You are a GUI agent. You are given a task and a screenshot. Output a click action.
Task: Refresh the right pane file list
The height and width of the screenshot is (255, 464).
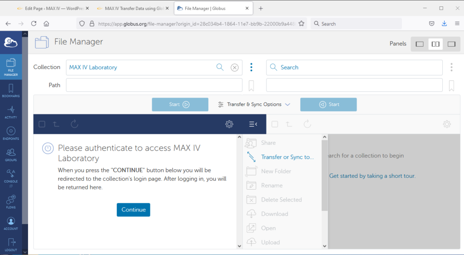[308, 124]
